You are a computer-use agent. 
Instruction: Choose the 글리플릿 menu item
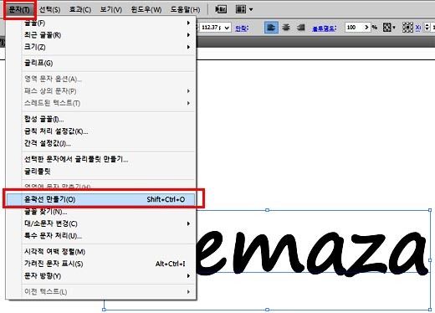[x=109, y=172]
